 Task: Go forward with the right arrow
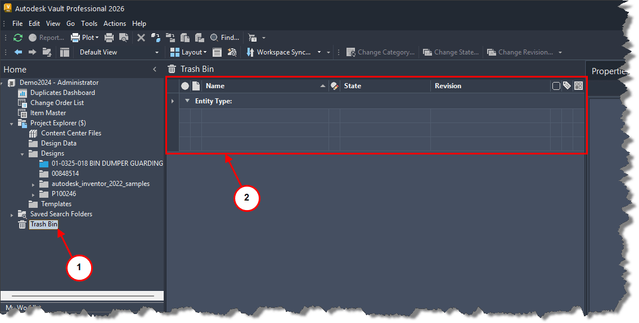tap(32, 52)
